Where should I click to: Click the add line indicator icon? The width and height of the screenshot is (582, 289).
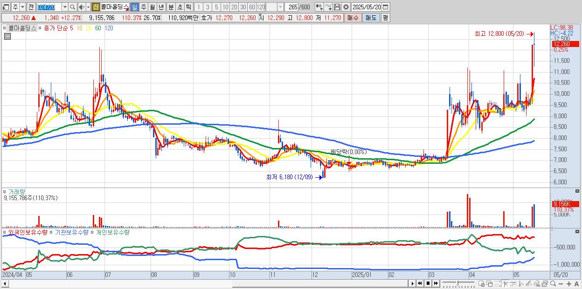[x=328, y=7]
